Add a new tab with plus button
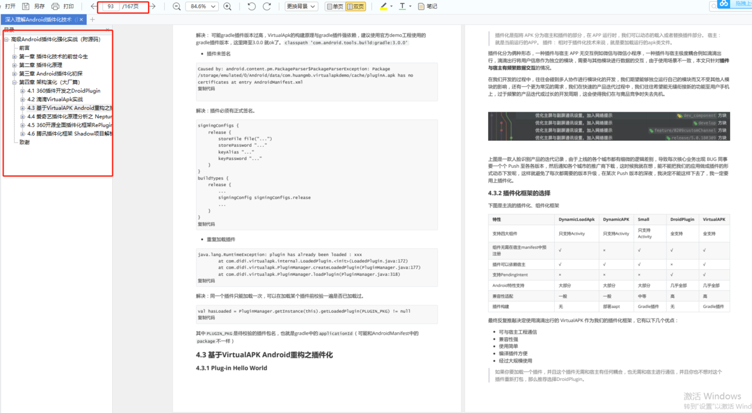This screenshot has height=413, width=752. 93,19
